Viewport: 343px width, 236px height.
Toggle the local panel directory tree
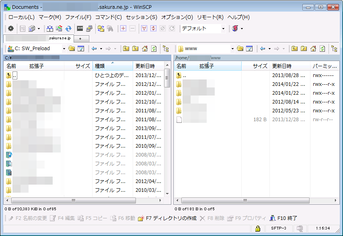point(166,49)
